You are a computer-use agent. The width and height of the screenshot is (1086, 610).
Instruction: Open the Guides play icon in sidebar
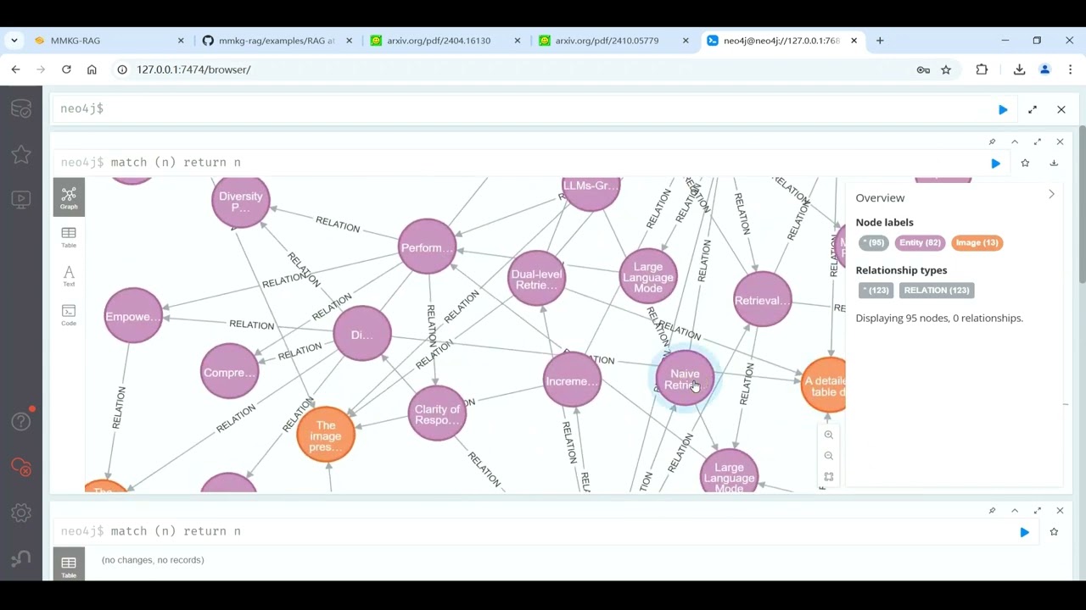click(21, 199)
